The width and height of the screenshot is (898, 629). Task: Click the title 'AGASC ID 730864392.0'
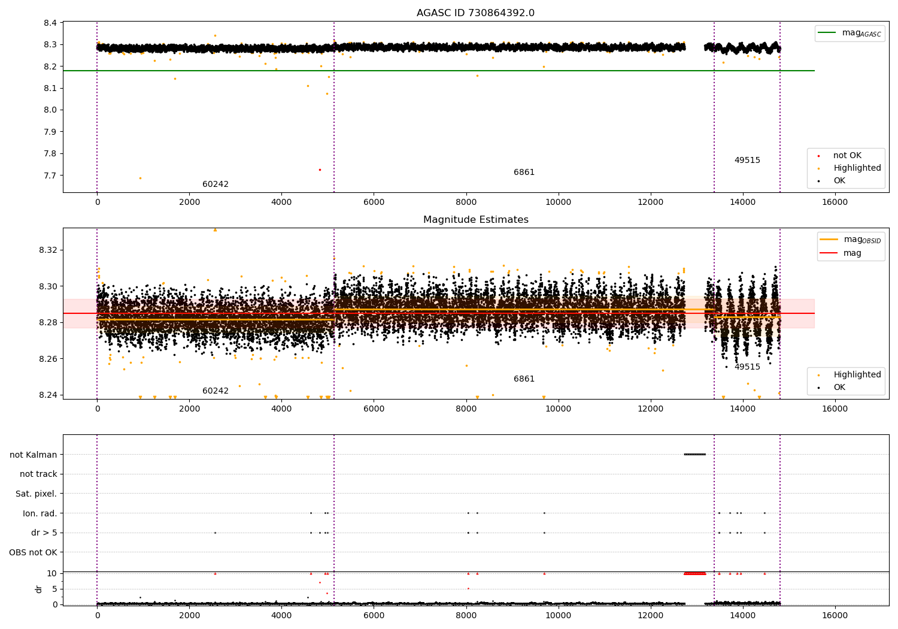475,13
